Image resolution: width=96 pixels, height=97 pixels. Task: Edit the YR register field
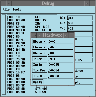click(80, 28)
